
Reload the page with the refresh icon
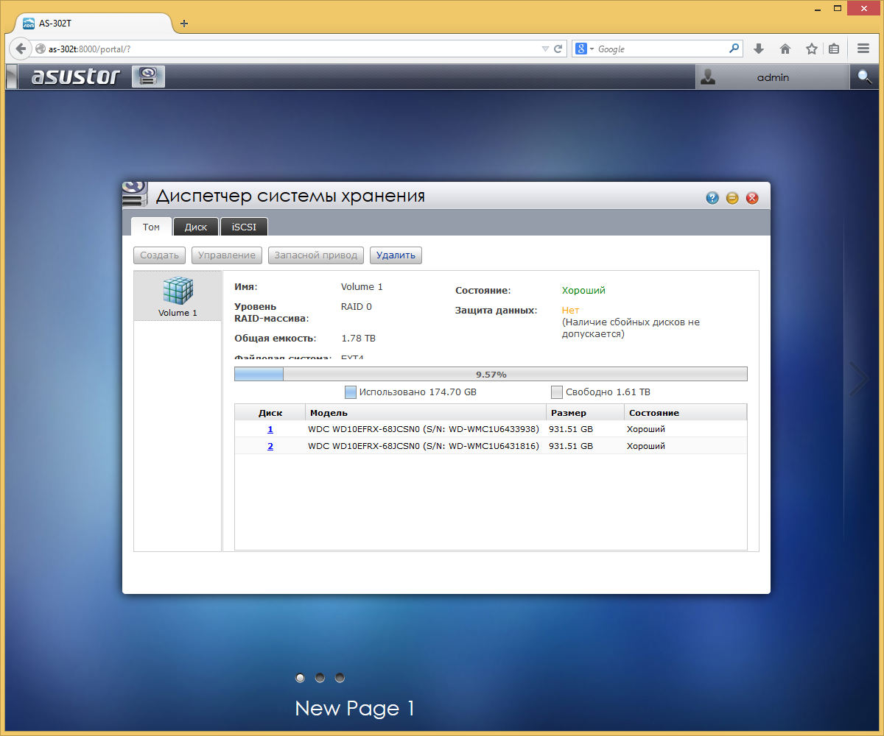pyautogui.click(x=558, y=49)
